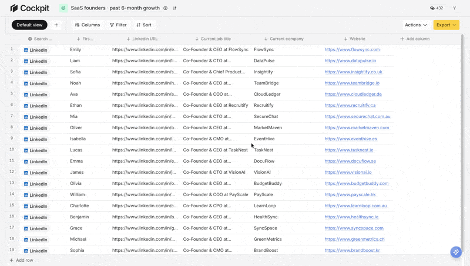Open the LinkedIn URL column header

click(142, 39)
